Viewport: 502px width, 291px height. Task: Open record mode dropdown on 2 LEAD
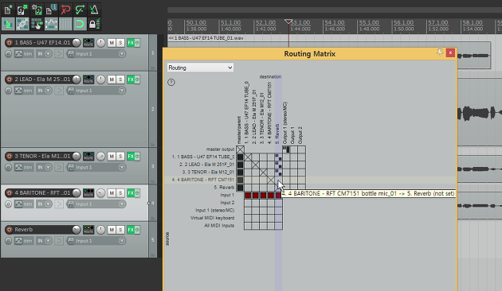(x=48, y=91)
